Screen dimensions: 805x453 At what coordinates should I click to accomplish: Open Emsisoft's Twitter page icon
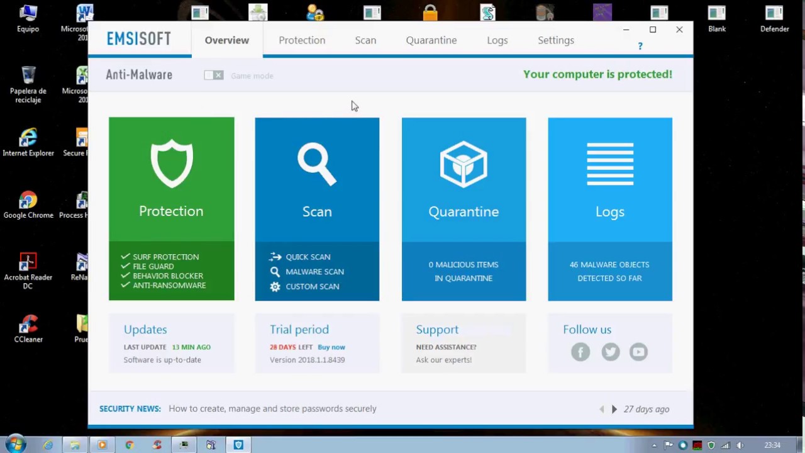pos(610,352)
